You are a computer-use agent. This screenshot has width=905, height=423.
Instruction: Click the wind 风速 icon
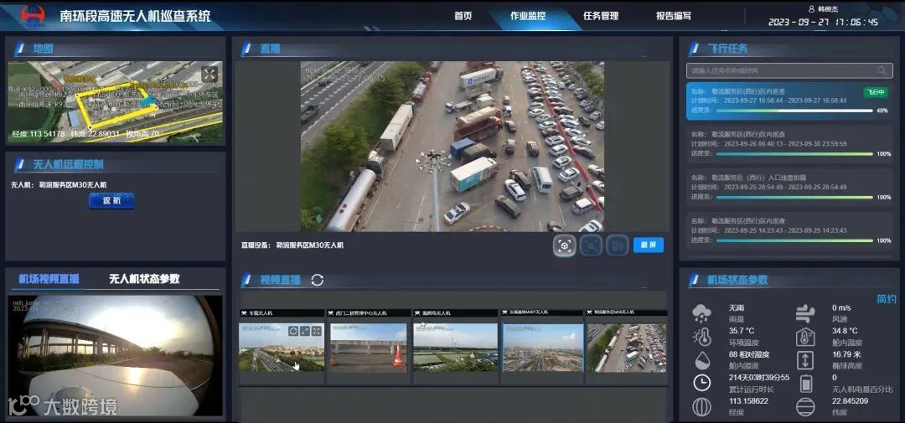pos(805,313)
